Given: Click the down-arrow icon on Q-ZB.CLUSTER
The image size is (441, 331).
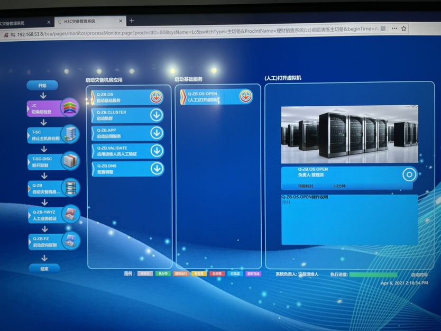Looking at the screenshot, I should click(157, 115).
